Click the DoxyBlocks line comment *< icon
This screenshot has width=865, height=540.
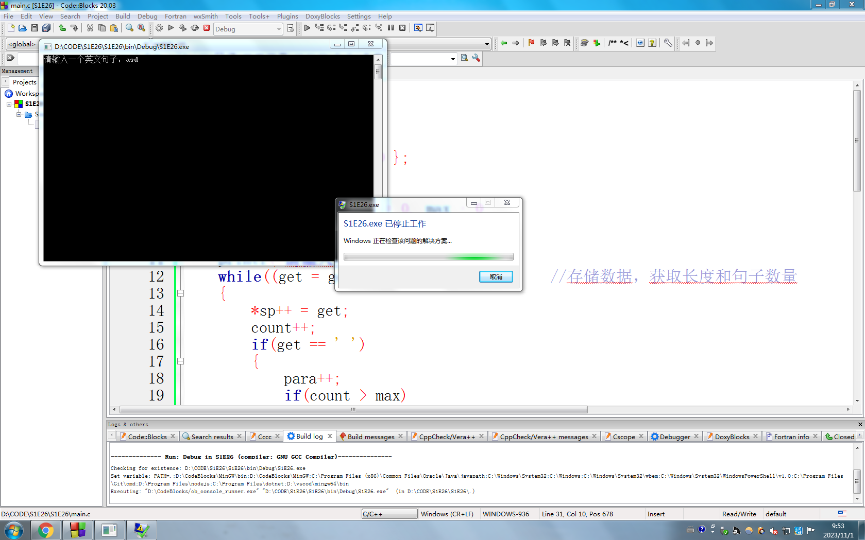624,43
